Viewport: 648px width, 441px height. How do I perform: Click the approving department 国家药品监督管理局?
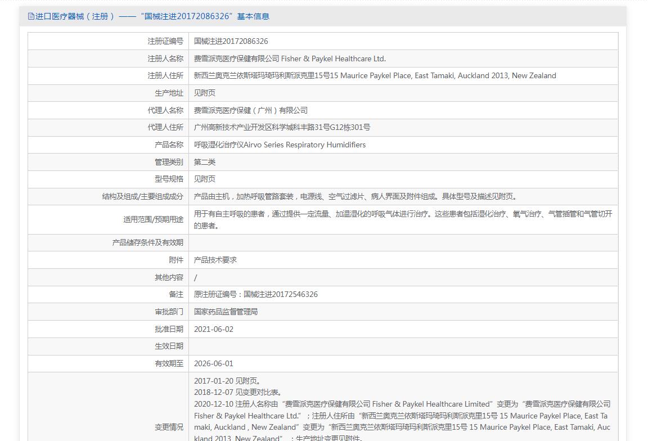pyautogui.click(x=226, y=312)
